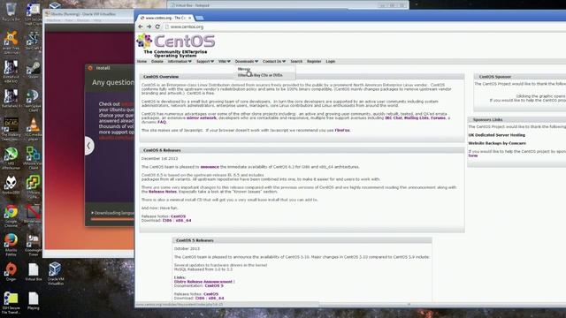Download i386 under CentOS 6 Releases
This screenshot has height=318, width=566.
[167, 220]
